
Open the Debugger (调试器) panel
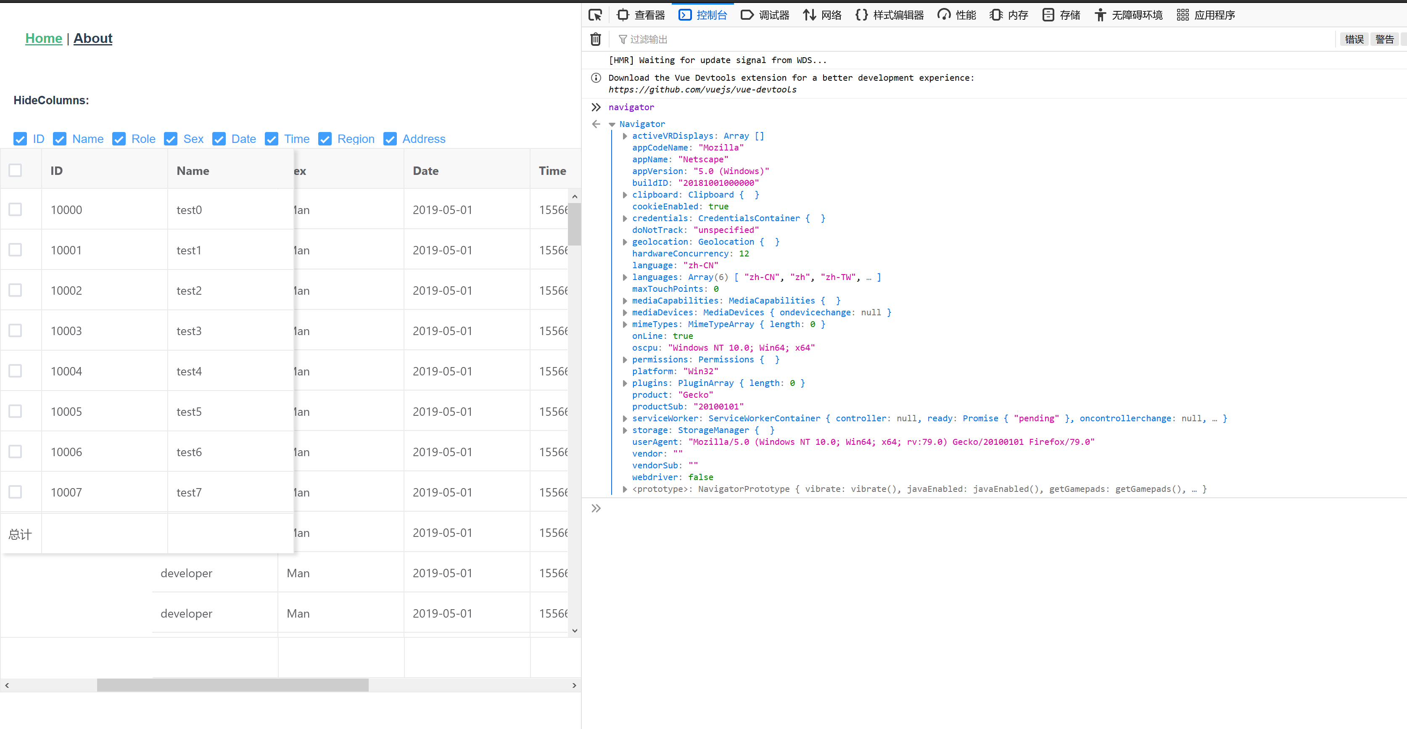[765, 15]
